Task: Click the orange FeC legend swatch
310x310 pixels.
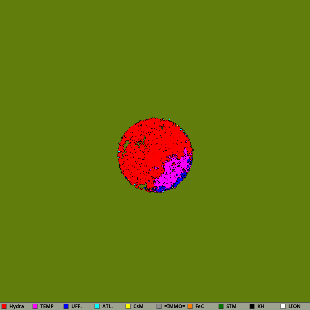Action: pyautogui.click(x=190, y=306)
